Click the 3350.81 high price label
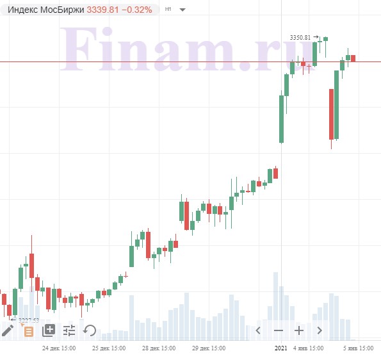Screen dimensions: 381x358 [300, 37]
